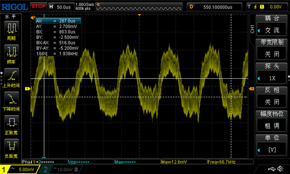Select the 负脉宽 negative pulse width icon
The height and width of the screenshot is (174, 290).
click(11, 146)
